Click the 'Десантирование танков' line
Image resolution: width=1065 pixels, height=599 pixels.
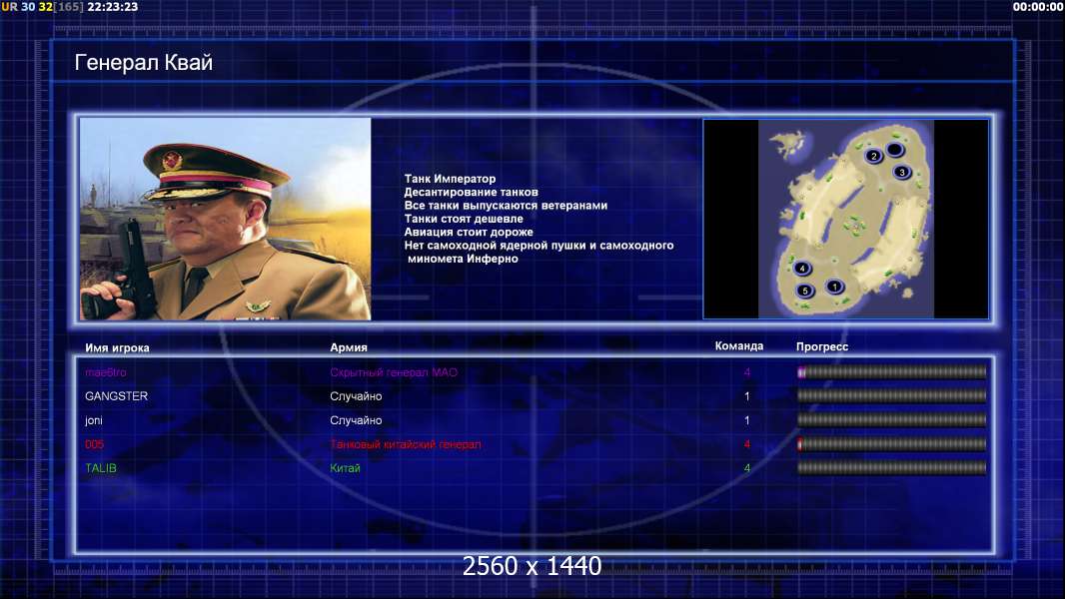(x=471, y=192)
